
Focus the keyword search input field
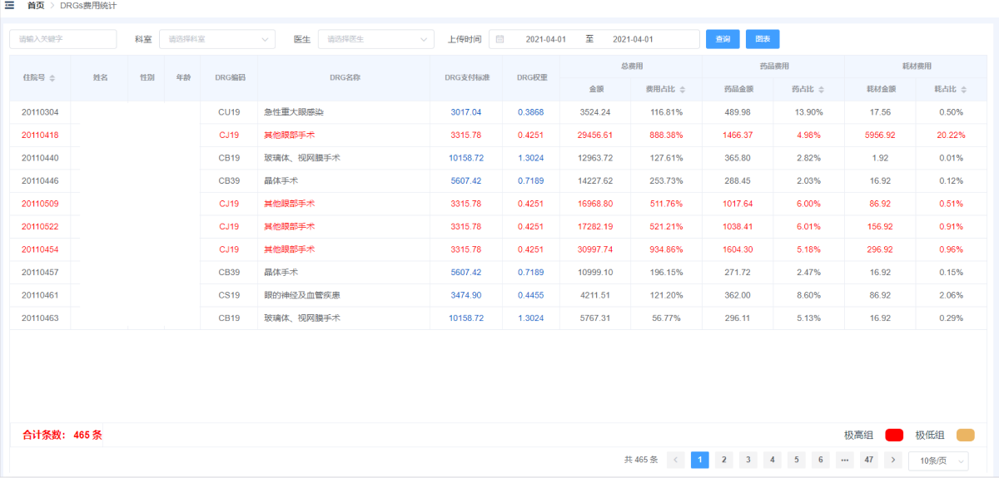[x=63, y=39]
